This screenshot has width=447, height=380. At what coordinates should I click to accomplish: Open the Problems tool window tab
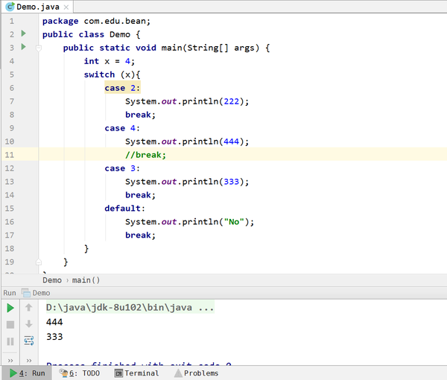[196, 373]
